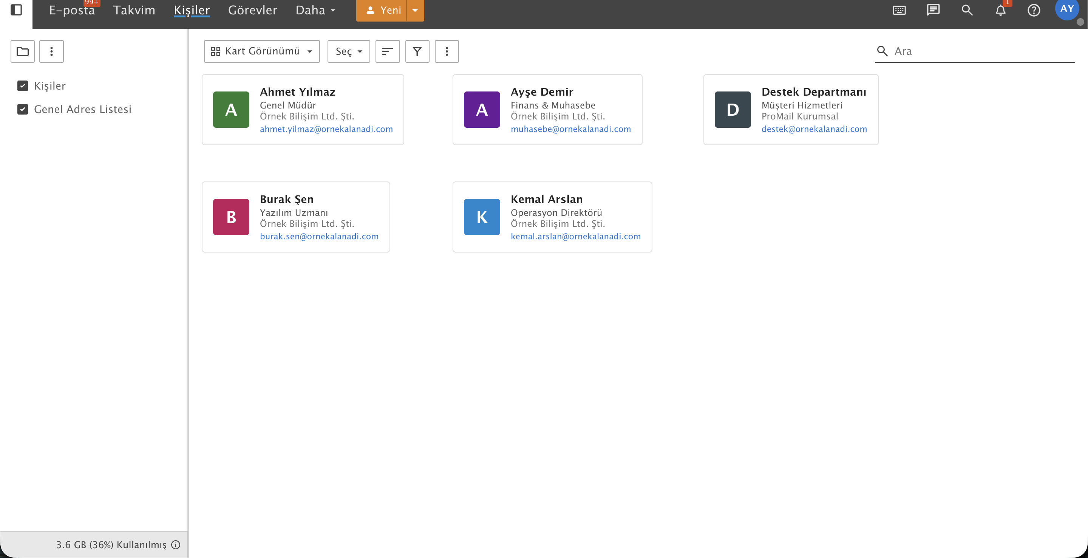The width and height of the screenshot is (1088, 558).
Task: Open keyboard shortcuts icon in top bar
Action: point(899,10)
